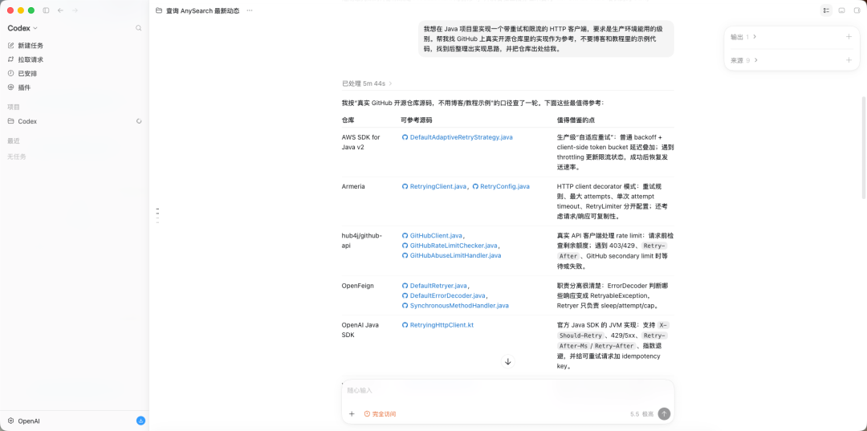867x431 pixels.
Task: Click the hub4j/github-api cell
Action: pyautogui.click(x=361, y=240)
